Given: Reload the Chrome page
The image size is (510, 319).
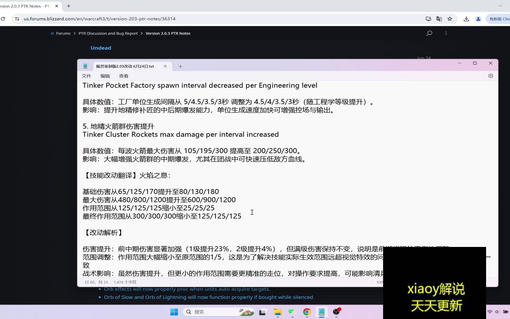Looking at the screenshot, I should click(3, 19).
